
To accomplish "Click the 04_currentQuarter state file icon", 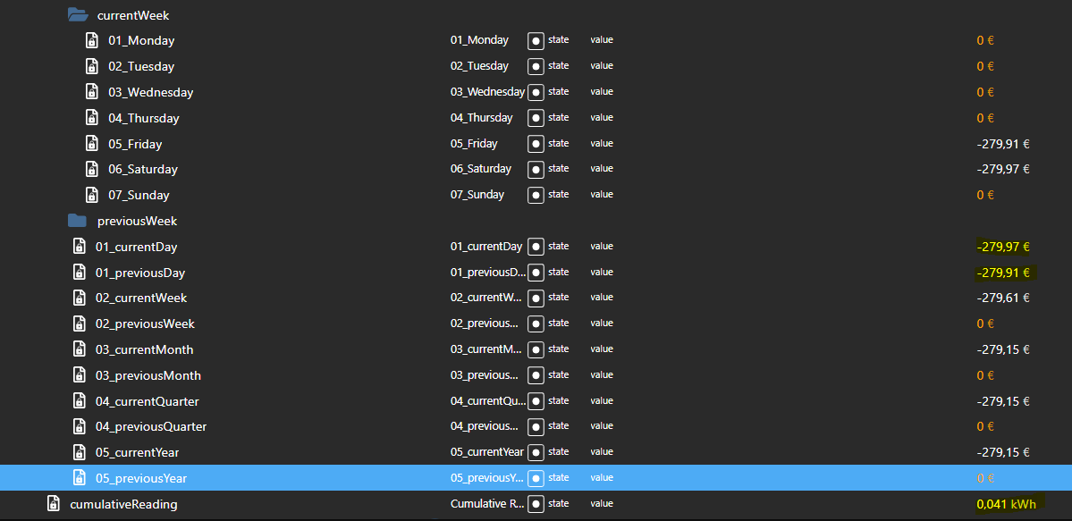I will (x=80, y=400).
